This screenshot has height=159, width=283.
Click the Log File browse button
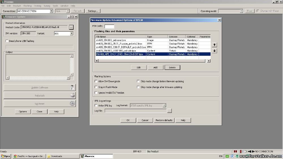click(169, 111)
